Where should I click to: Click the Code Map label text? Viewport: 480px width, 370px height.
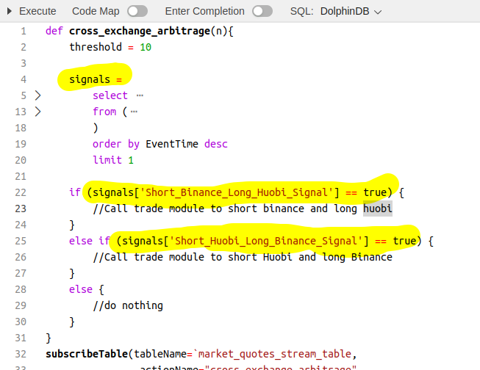click(x=96, y=12)
